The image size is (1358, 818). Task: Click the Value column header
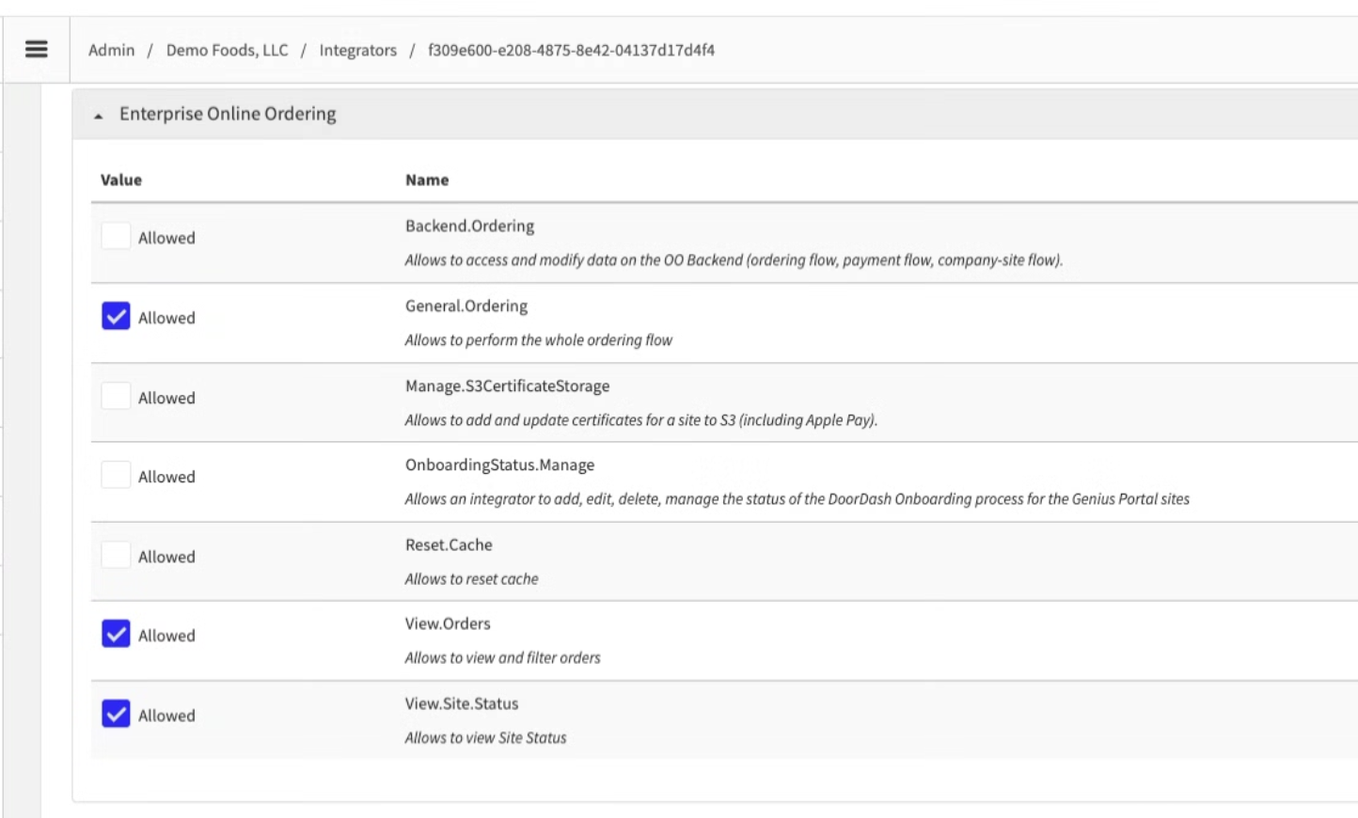(121, 180)
